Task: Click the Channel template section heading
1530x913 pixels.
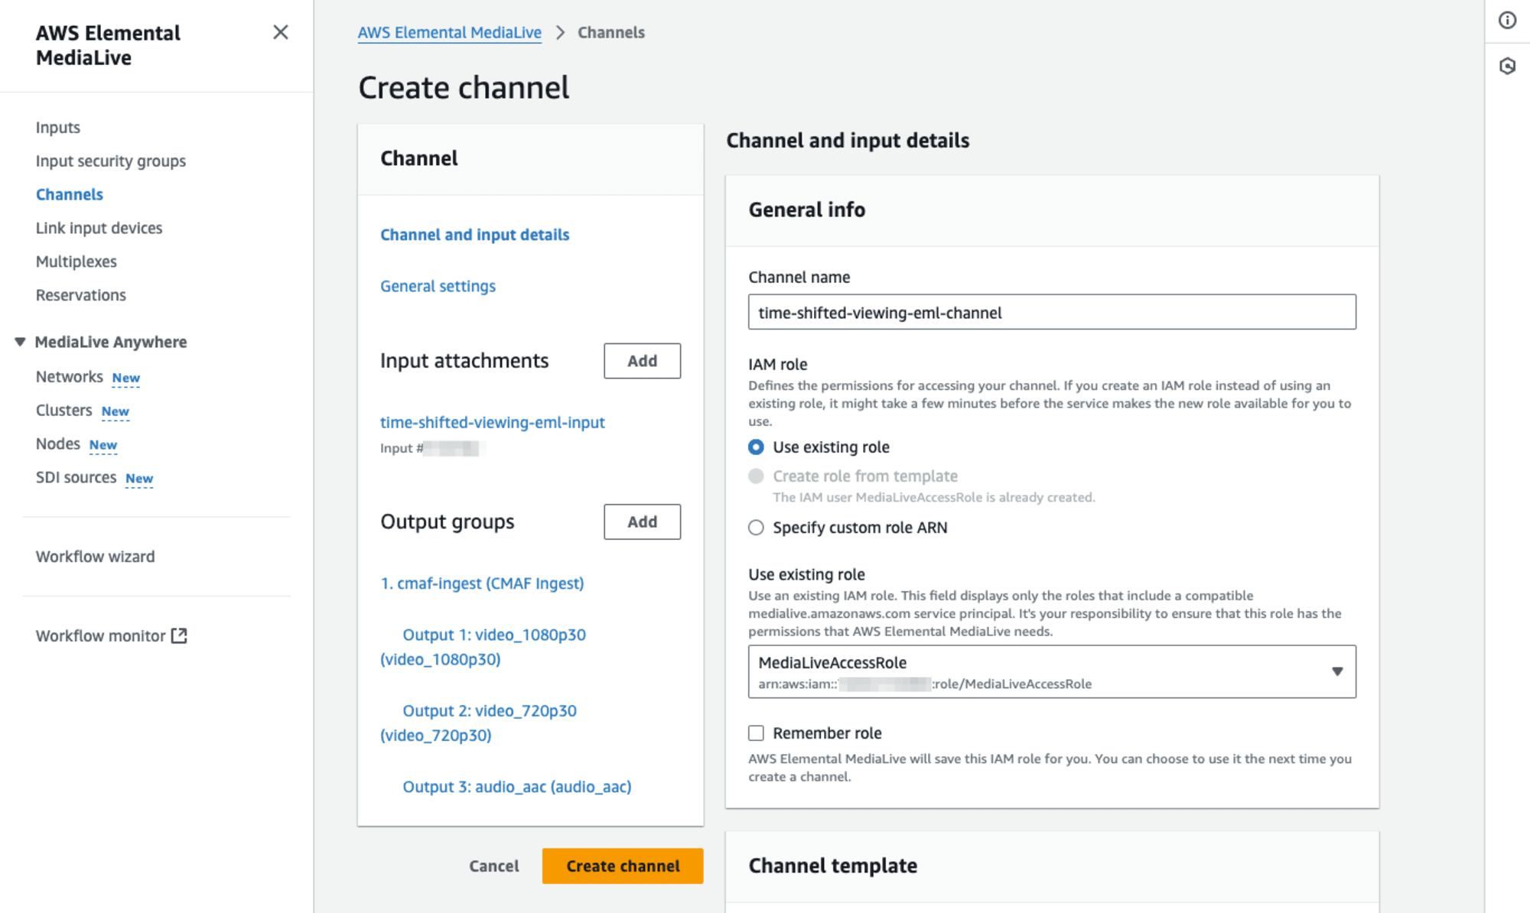Action: (833, 866)
